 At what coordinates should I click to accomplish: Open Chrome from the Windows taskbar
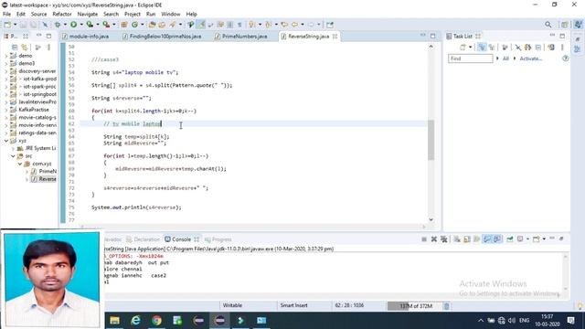(x=156, y=321)
